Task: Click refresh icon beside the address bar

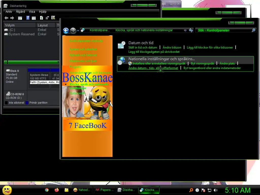Action: (191, 30)
